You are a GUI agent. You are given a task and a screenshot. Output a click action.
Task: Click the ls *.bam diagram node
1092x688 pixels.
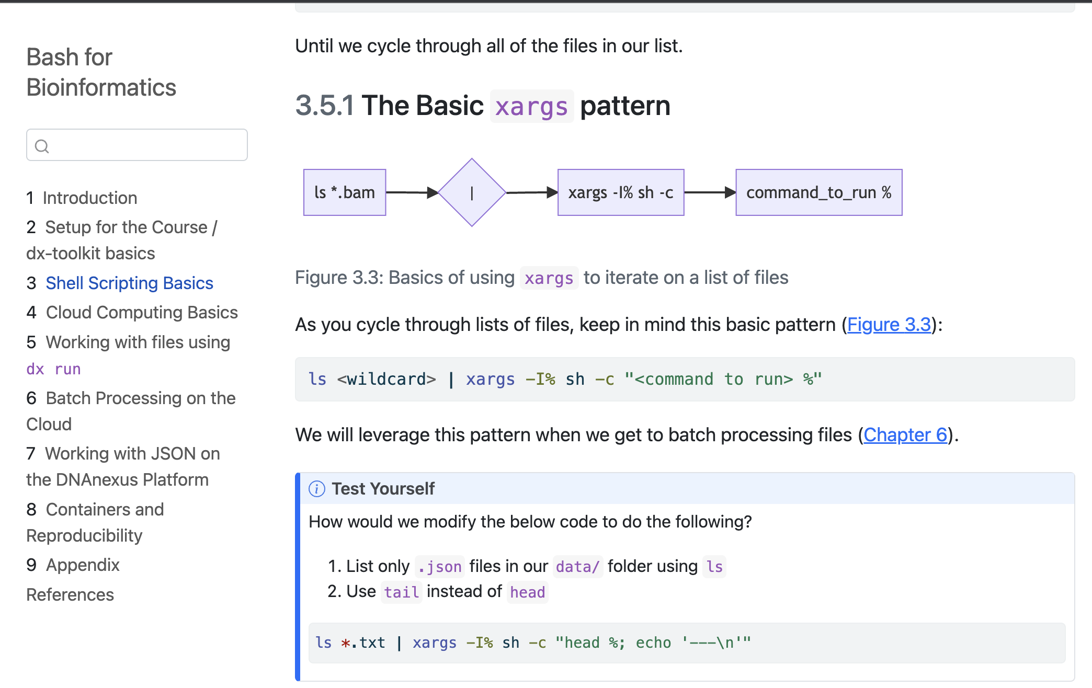[345, 192]
